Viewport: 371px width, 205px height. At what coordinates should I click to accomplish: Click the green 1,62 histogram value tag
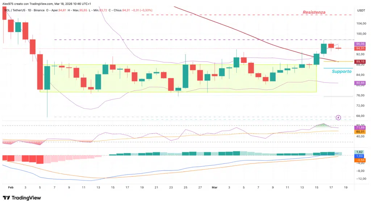tap(360, 152)
